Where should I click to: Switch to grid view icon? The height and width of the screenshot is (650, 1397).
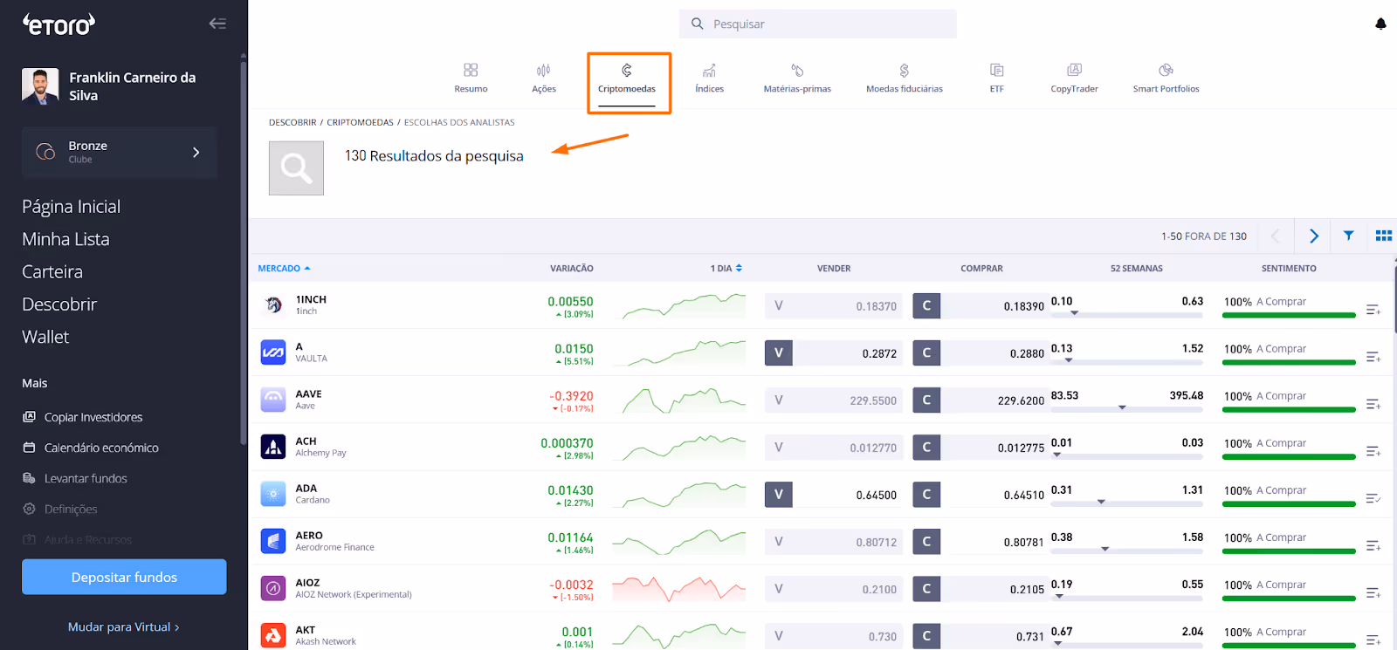click(1384, 236)
